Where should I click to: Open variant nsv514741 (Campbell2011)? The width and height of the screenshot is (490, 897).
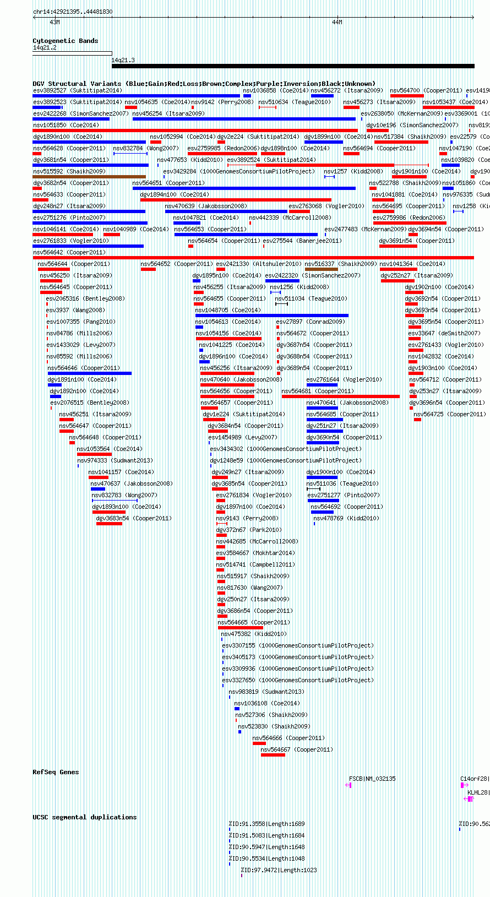pyautogui.click(x=255, y=564)
